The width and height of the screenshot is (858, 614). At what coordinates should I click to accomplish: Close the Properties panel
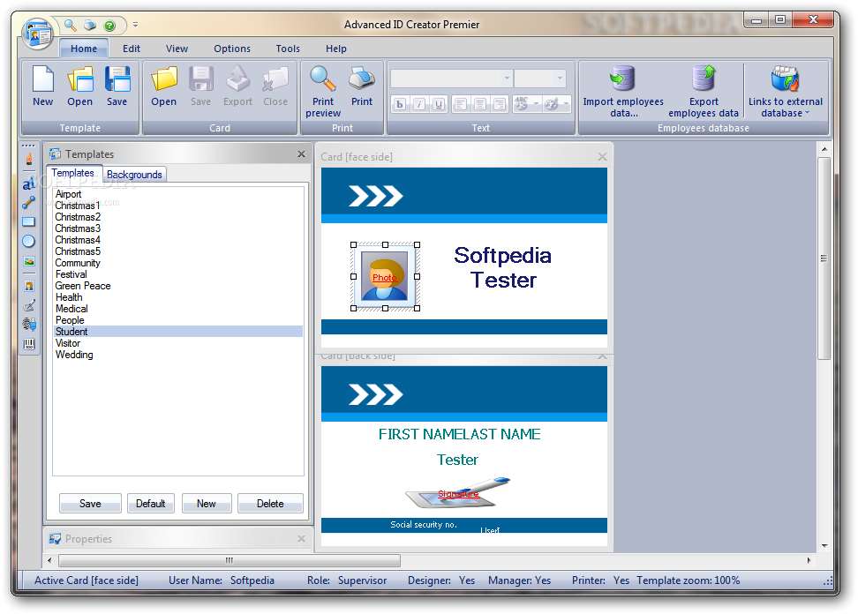pos(301,538)
